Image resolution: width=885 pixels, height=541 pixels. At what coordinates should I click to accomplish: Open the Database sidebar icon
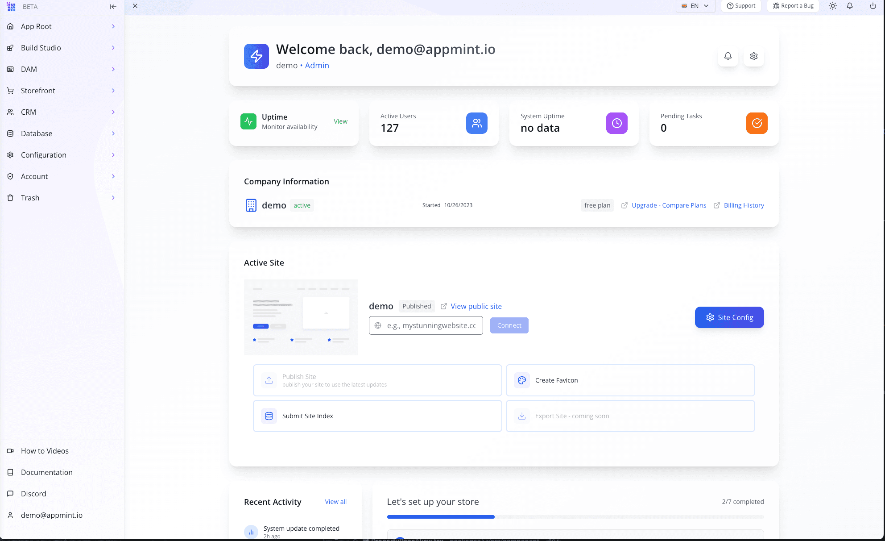pos(11,133)
